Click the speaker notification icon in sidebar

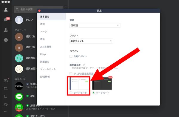click(6, 104)
